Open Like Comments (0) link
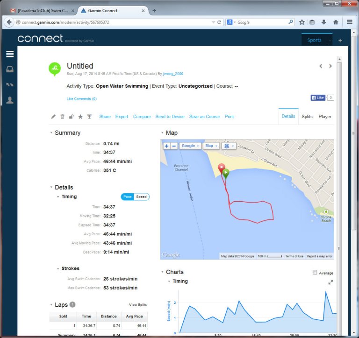Image resolution: width=359 pixels, height=338 pixels. coord(81,99)
